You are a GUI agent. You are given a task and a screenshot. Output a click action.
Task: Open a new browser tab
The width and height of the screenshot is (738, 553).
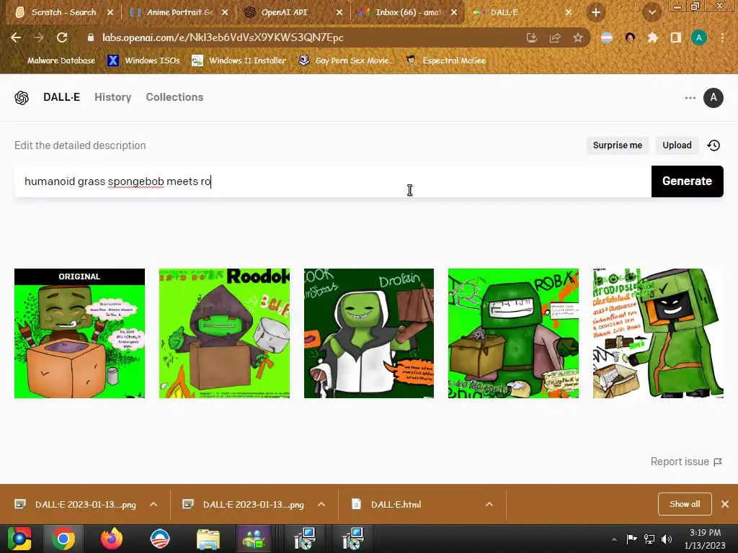click(596, 12)
